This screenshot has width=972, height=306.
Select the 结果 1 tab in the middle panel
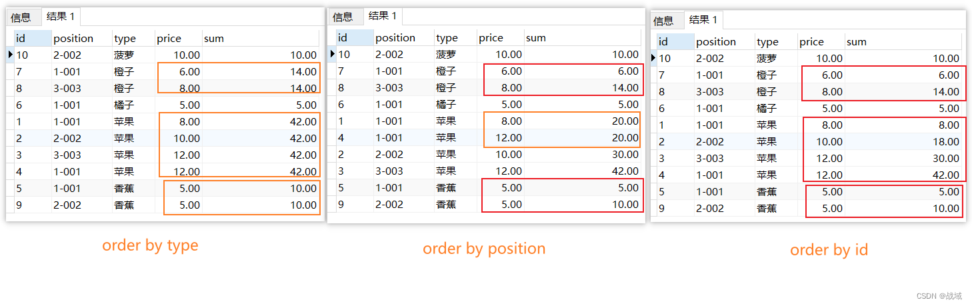tap(383, 16)
